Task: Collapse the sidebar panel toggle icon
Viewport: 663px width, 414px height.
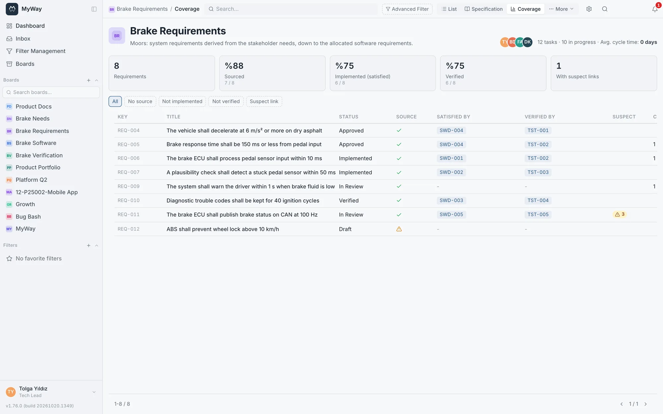Action: point(94,9)
